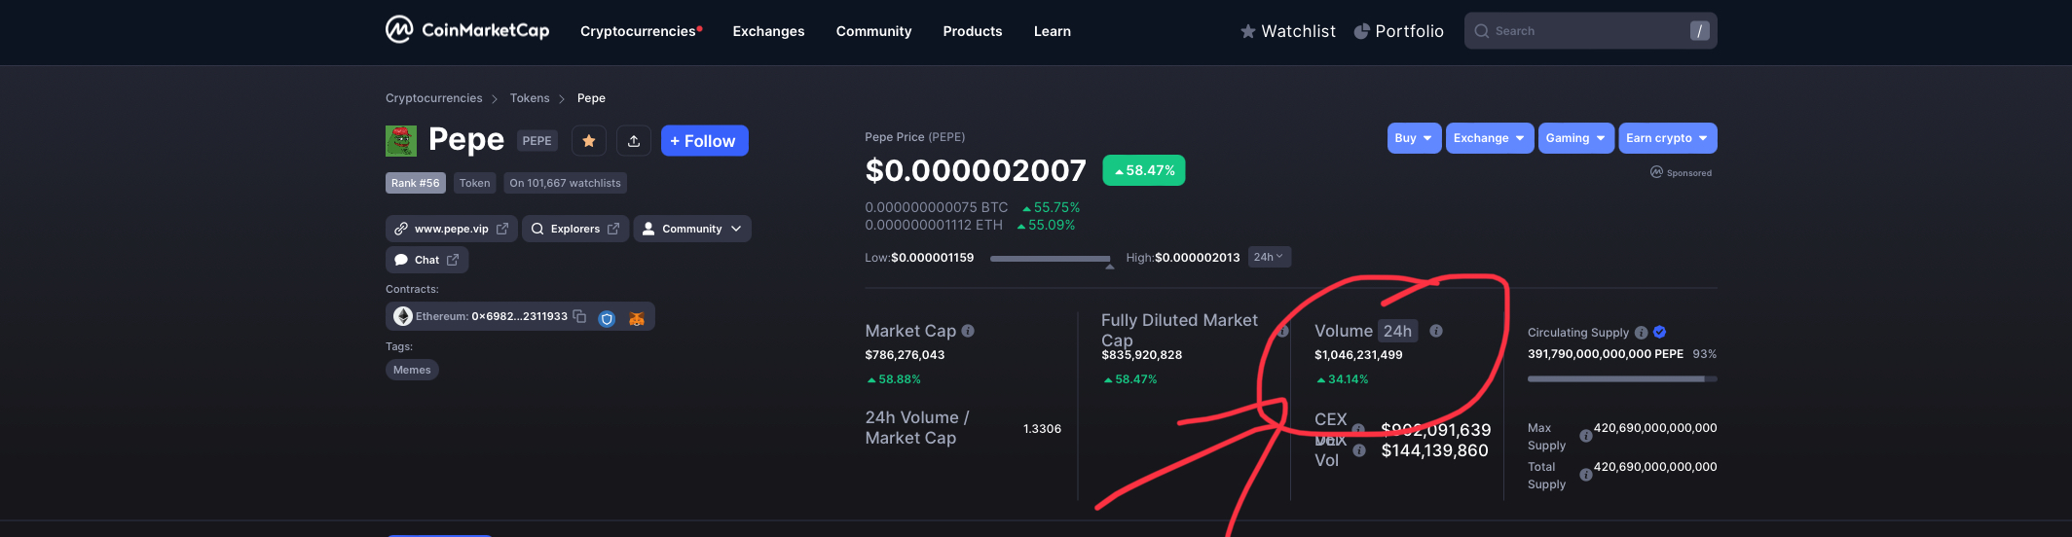Click Total Supply info icon
The image size is (2072, 537).
(1586, 475)
